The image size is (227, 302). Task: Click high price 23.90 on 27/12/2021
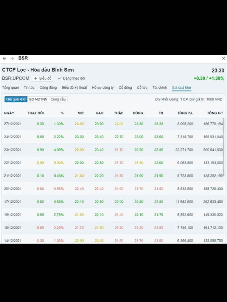coord(99,124)
